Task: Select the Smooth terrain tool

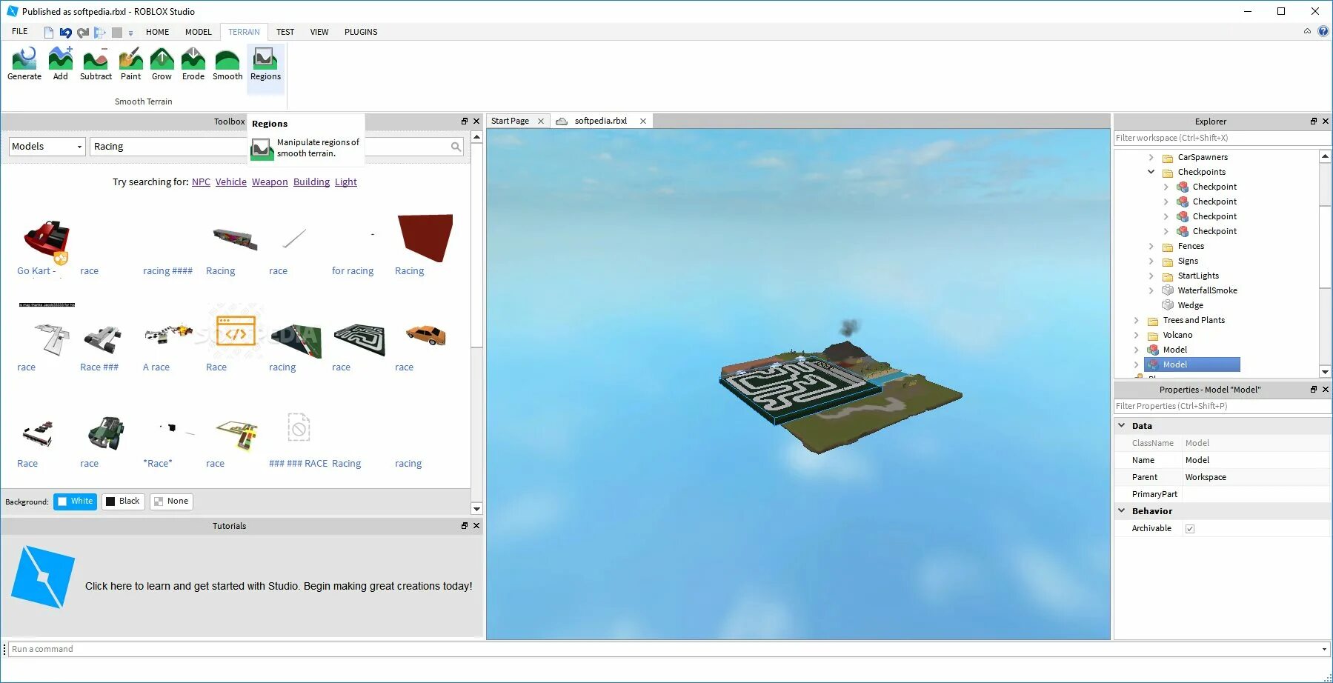Action: pyautogui.click(x=227, y=64)
